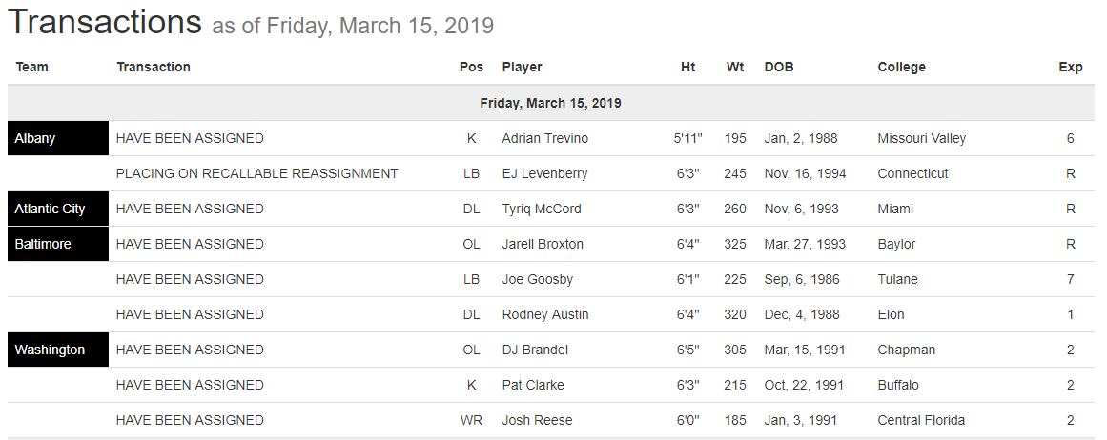Click the College column header
The height and width of the screenshot is (440, 1107).
point(901,67)
